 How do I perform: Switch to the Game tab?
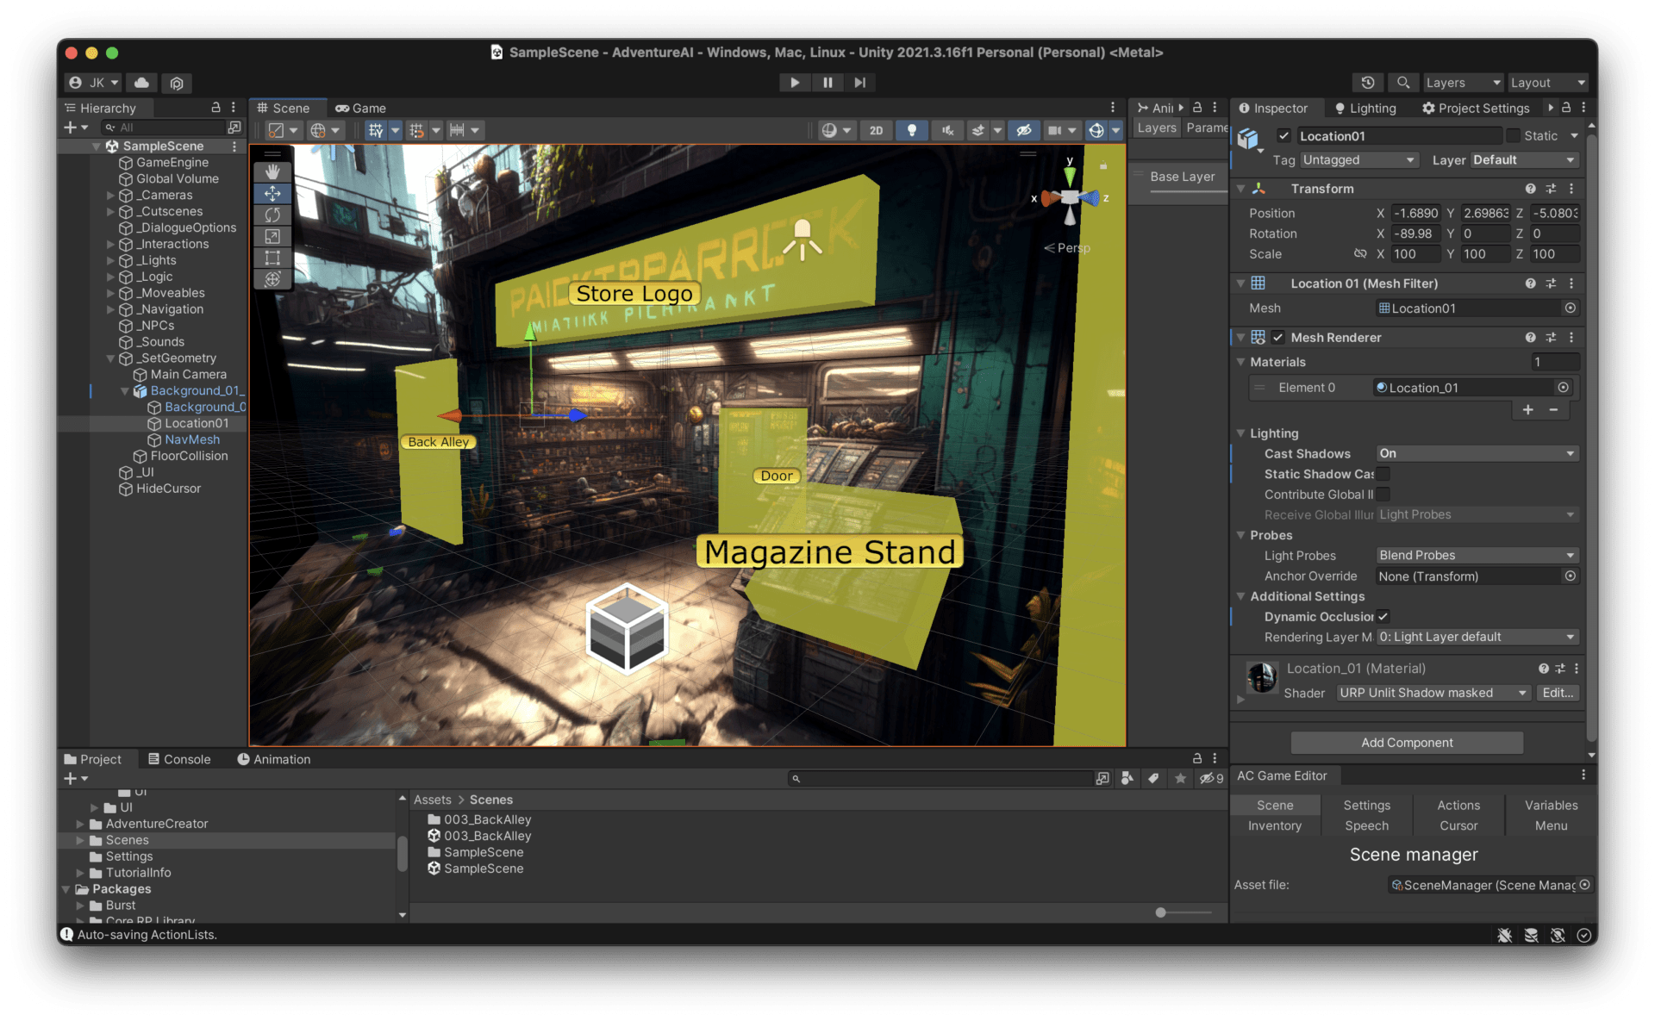click(x=361, y=108)
